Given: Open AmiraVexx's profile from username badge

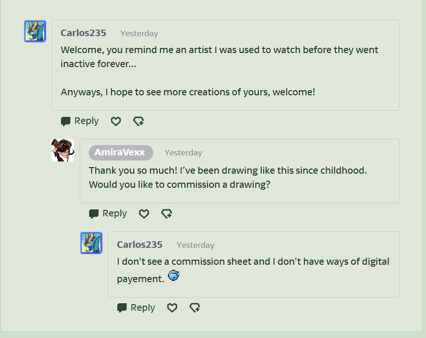Looking at the screenshot, I should (121, 153).
